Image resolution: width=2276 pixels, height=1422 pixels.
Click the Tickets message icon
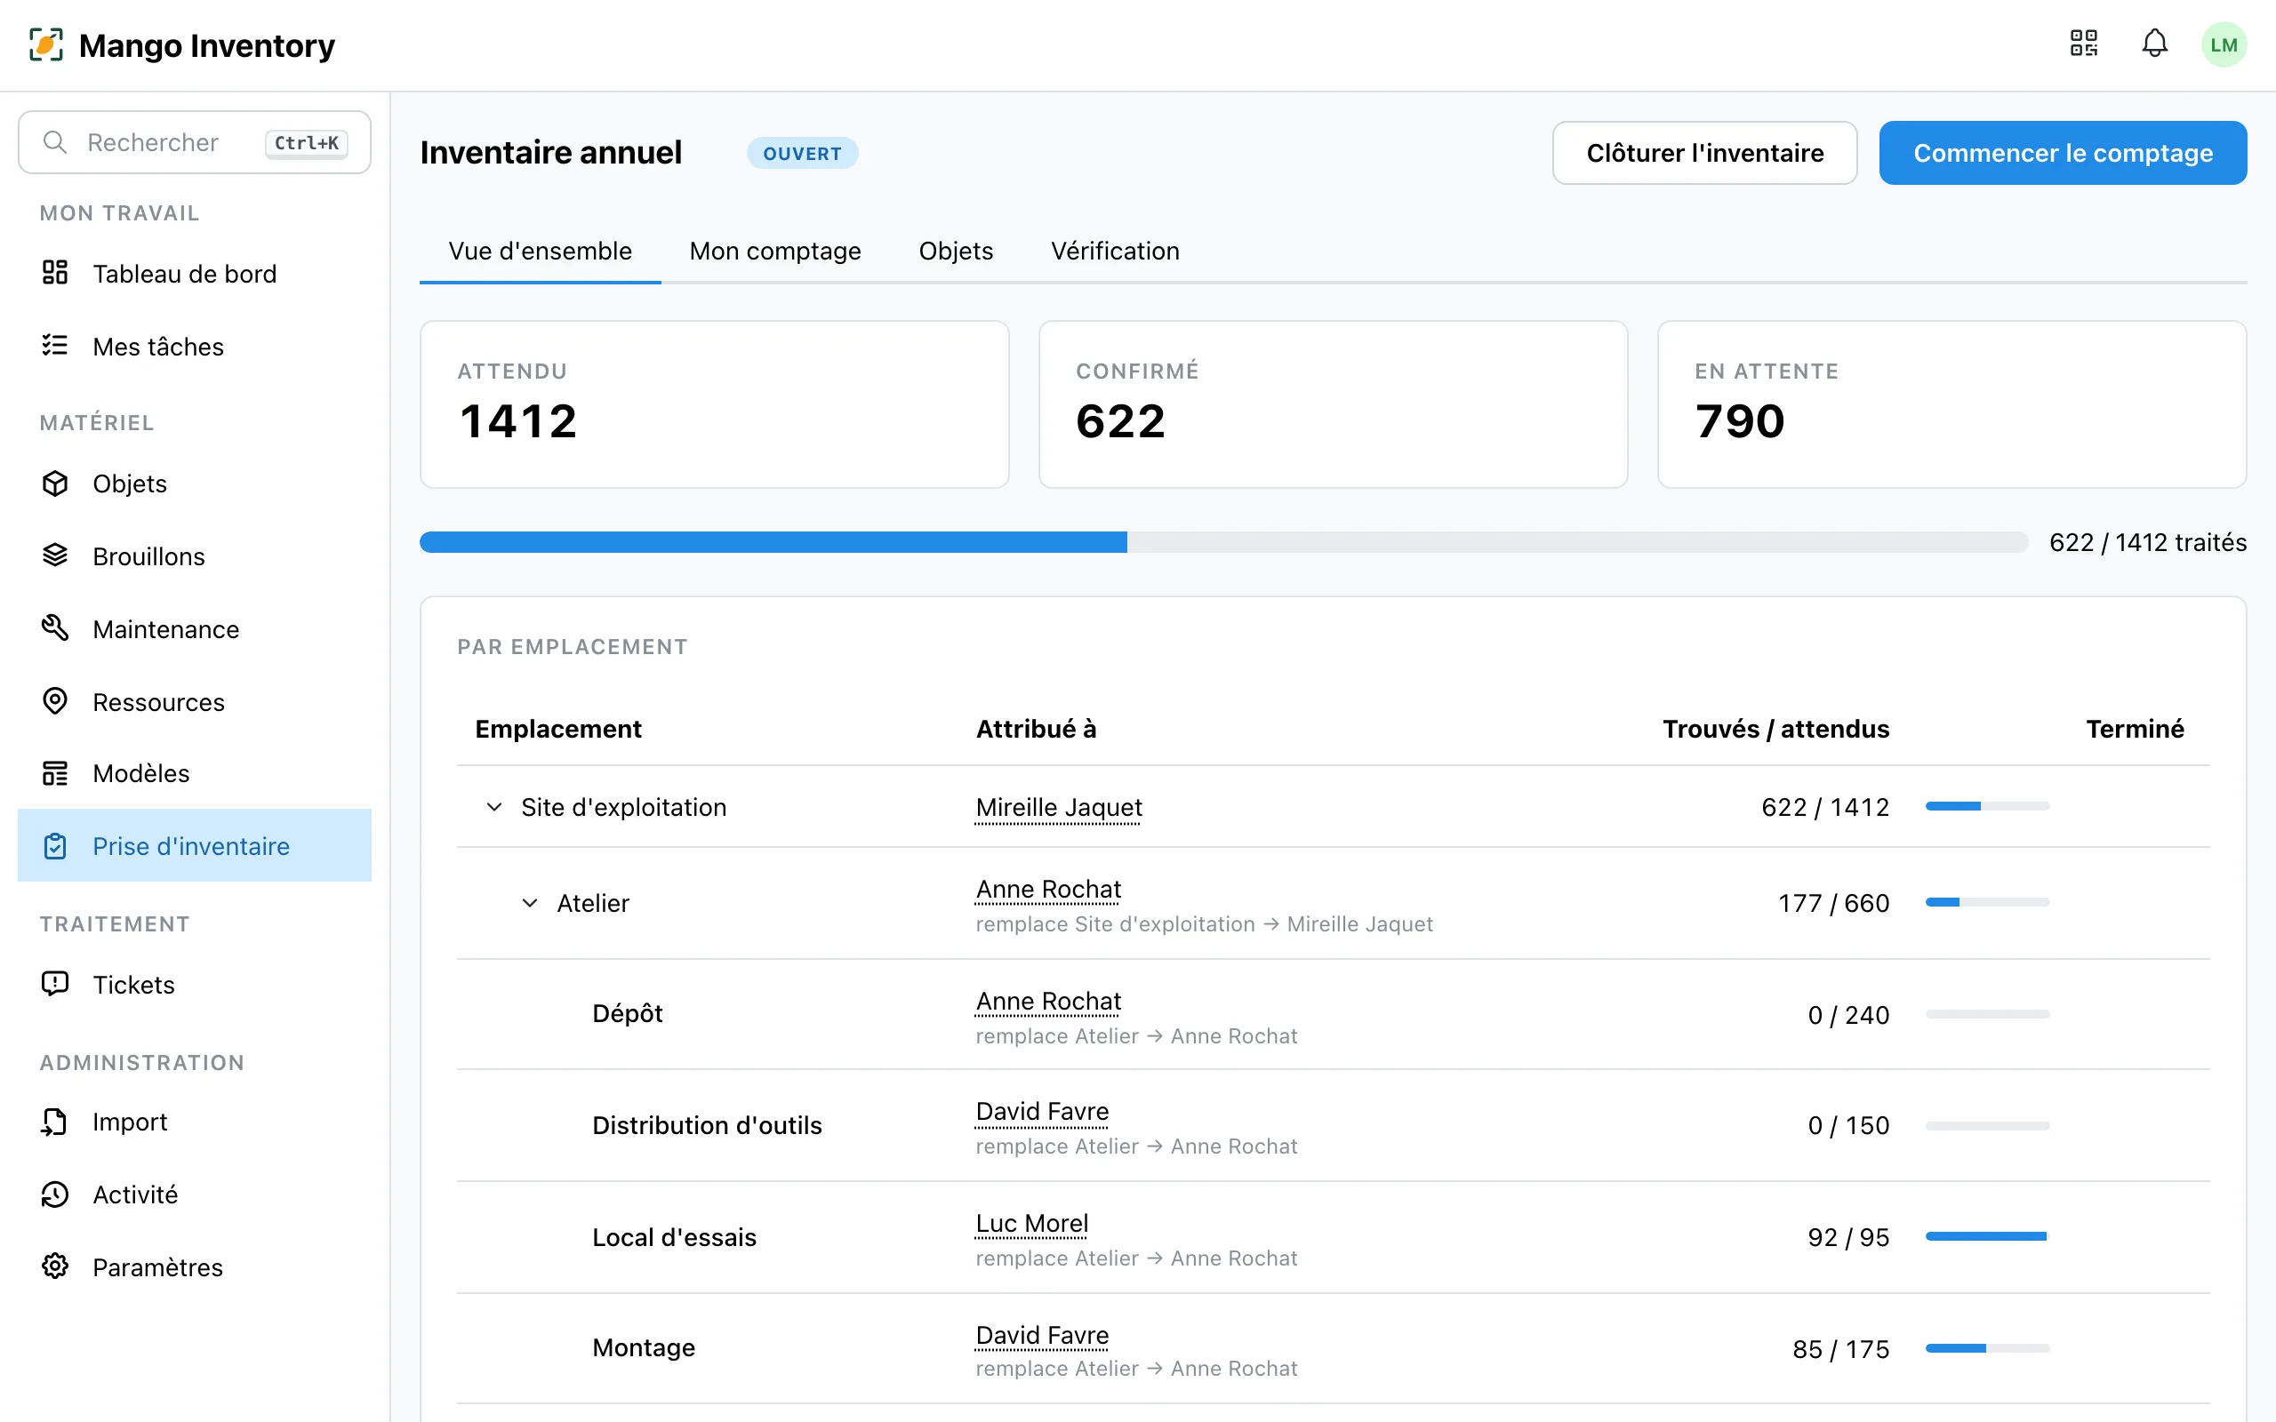(54, 984)
